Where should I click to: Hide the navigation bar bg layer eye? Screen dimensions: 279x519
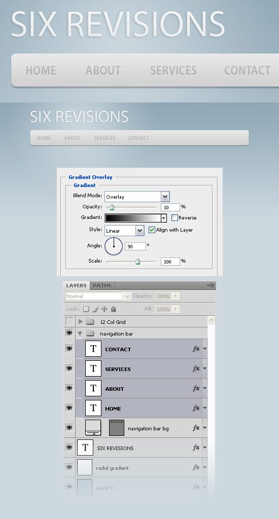point(69,427)
